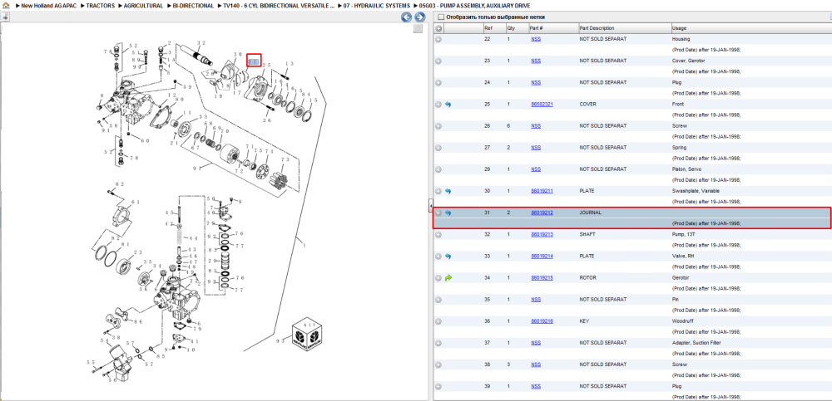Sort by the Ref column header
This screenshot has height=401, width=832.
(494, 28)
